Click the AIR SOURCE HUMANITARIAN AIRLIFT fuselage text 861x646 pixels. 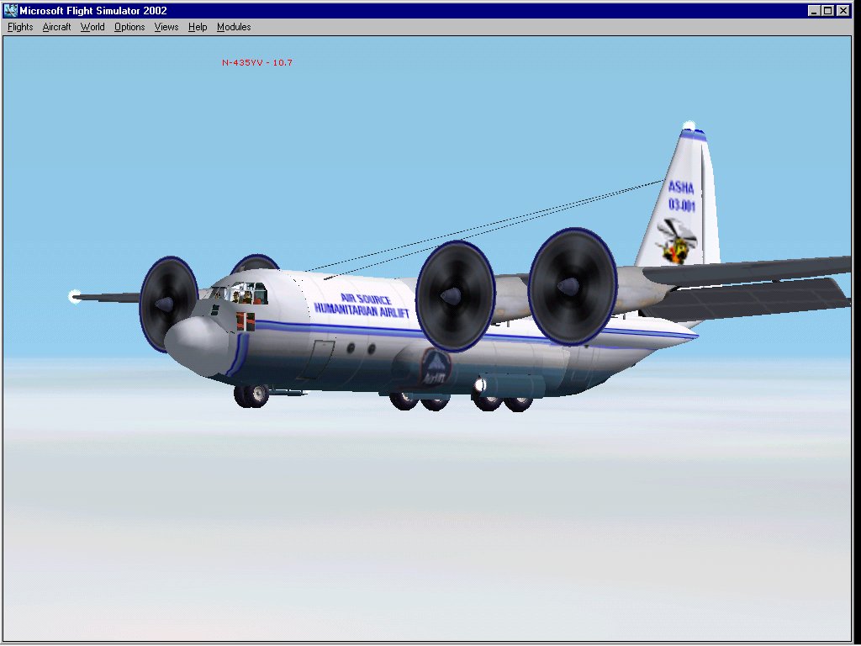(362, 305)
